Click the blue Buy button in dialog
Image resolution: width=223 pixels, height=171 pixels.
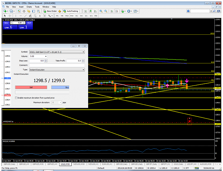tap(60, 87)
